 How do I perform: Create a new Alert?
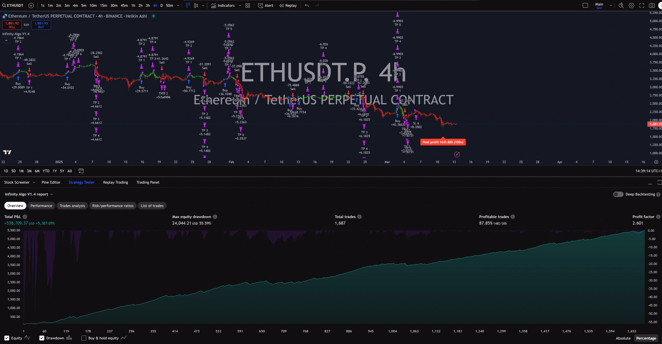(265, 5)
